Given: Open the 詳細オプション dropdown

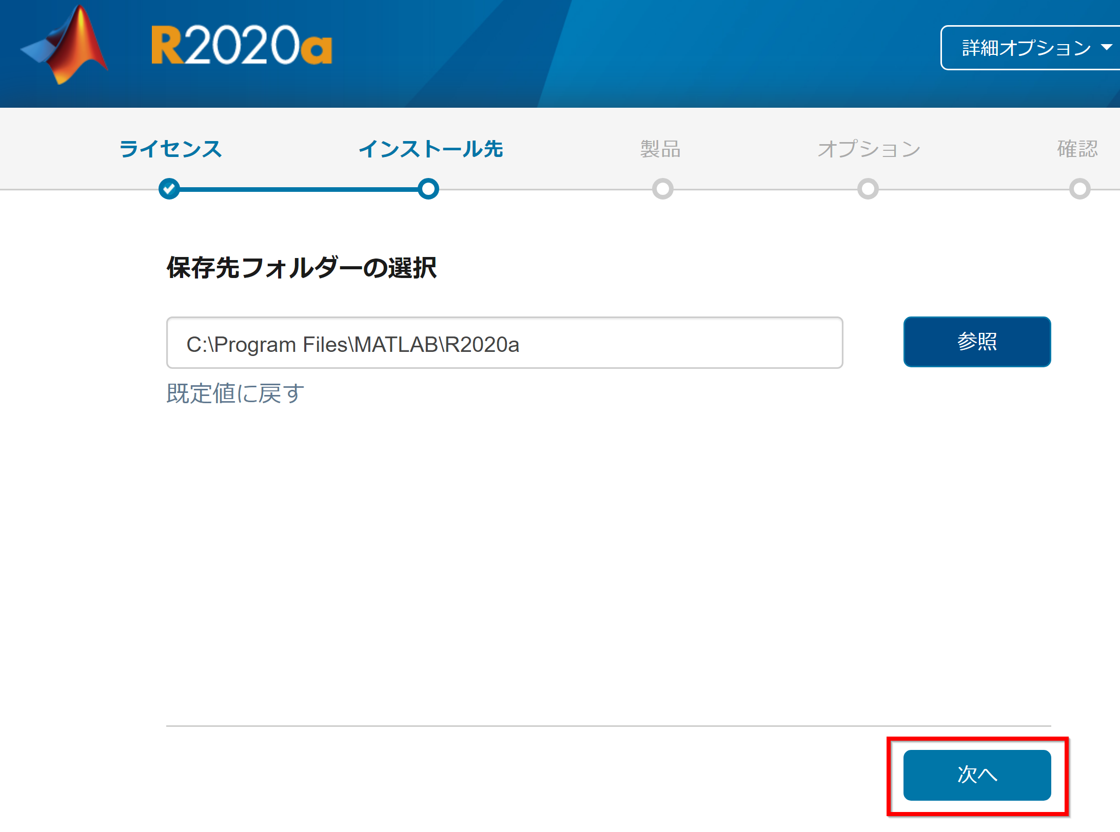Looking at the screenshot, I should [1030, 48].
